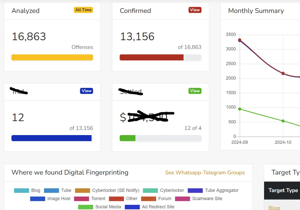The height and width of the screenshot is (210, 300).
Task: Click the Image Host legend swatch
Action: [38, 198]
